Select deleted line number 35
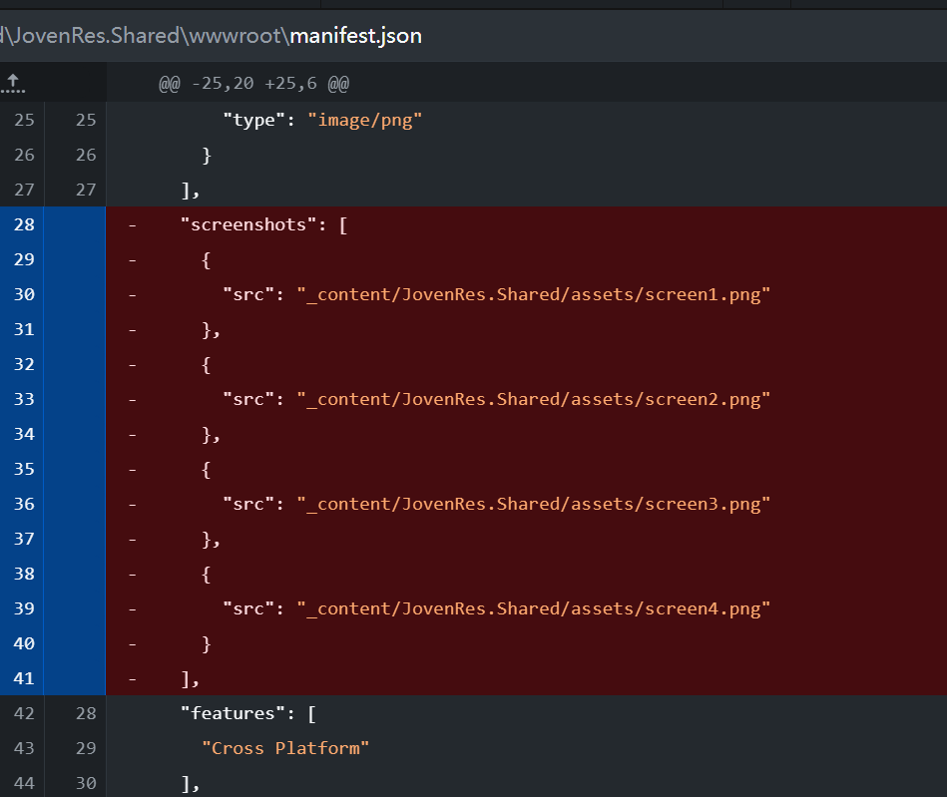This screenshot has height=797, width=947. (x=24, y=469)
